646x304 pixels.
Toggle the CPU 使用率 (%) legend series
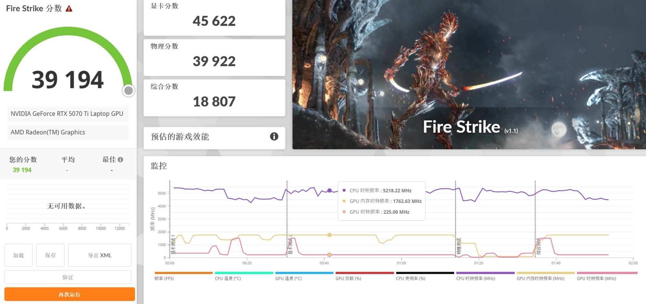(425, 276)
